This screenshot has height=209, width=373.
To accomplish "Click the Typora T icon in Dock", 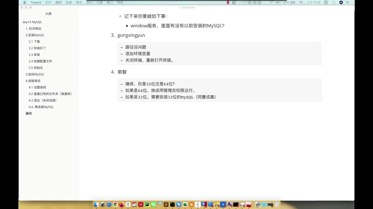I will 128,205.
